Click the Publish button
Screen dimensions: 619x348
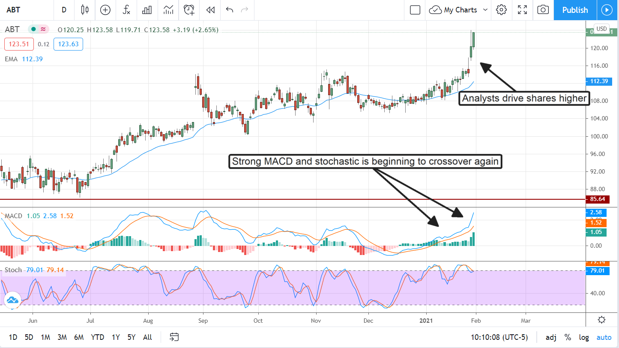click(x=575, y=10)
